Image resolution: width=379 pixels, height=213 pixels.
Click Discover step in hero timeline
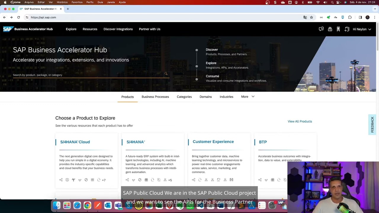[x=212, y=50]
